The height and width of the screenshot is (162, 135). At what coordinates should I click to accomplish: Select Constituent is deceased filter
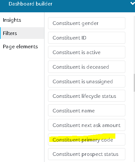pyautogui.click(x=87, y=67)
